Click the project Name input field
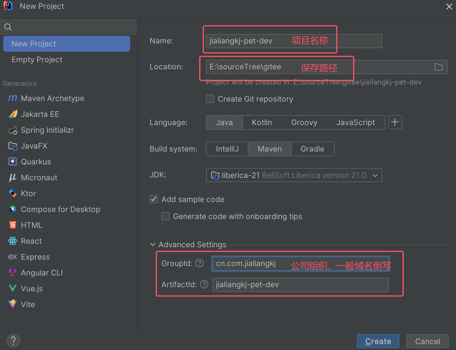Image resolution: width=456 pixels, height=350 pixels. [x=294, y=41]
